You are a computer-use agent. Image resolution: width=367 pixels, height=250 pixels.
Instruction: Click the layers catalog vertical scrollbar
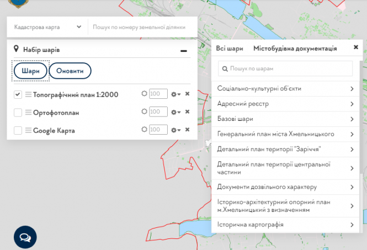click(x=361, y=117)
